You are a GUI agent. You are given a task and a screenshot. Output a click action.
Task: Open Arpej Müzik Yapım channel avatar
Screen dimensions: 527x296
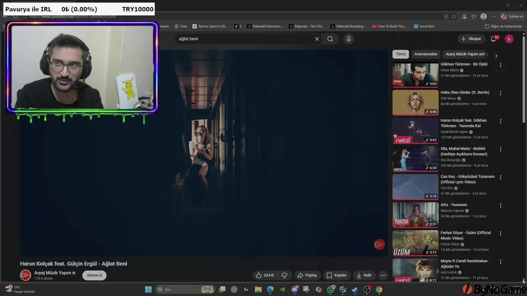26,275
